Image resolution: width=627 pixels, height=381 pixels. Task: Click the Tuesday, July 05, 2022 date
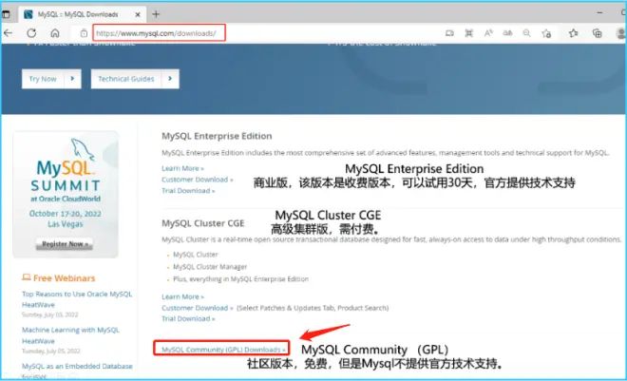50,351
